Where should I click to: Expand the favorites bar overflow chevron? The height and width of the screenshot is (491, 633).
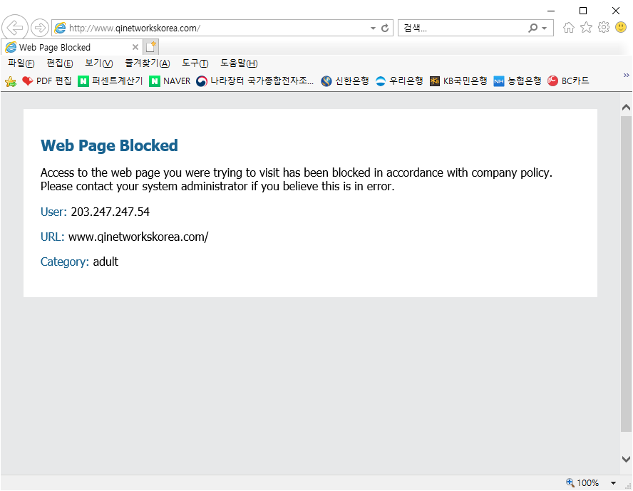[x=626, y=75]
